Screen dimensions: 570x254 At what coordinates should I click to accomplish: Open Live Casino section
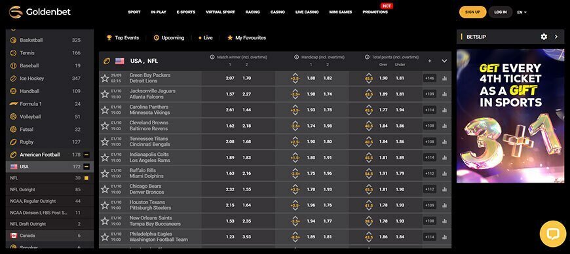coord(307,12)
